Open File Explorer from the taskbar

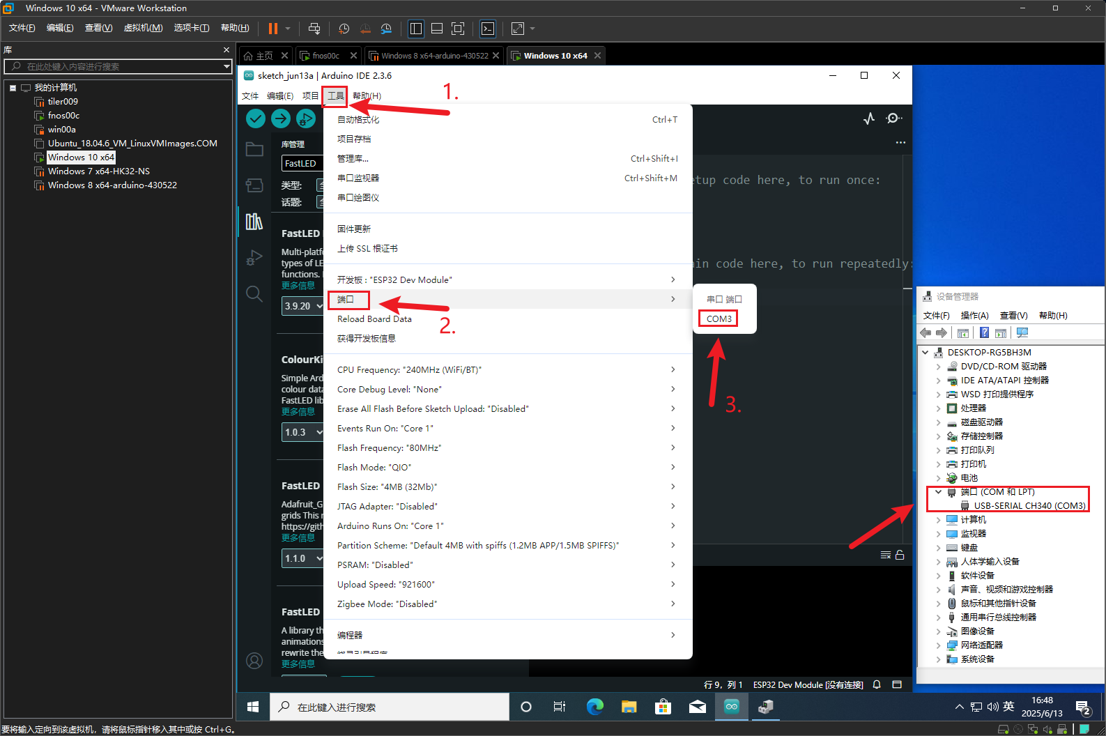[629, 707]
